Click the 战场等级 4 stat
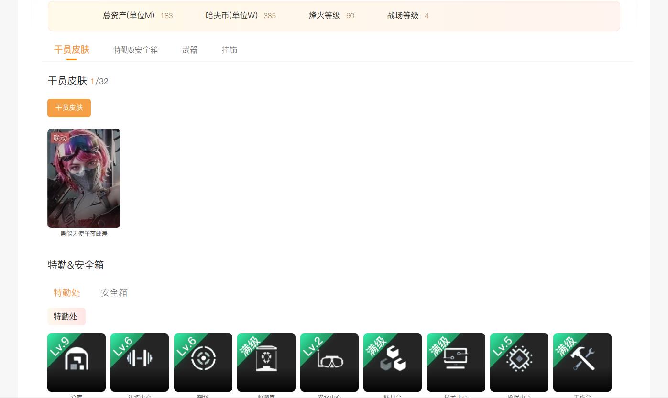The width and height of the screenshot is (668, 398). [x=408, y=16]
